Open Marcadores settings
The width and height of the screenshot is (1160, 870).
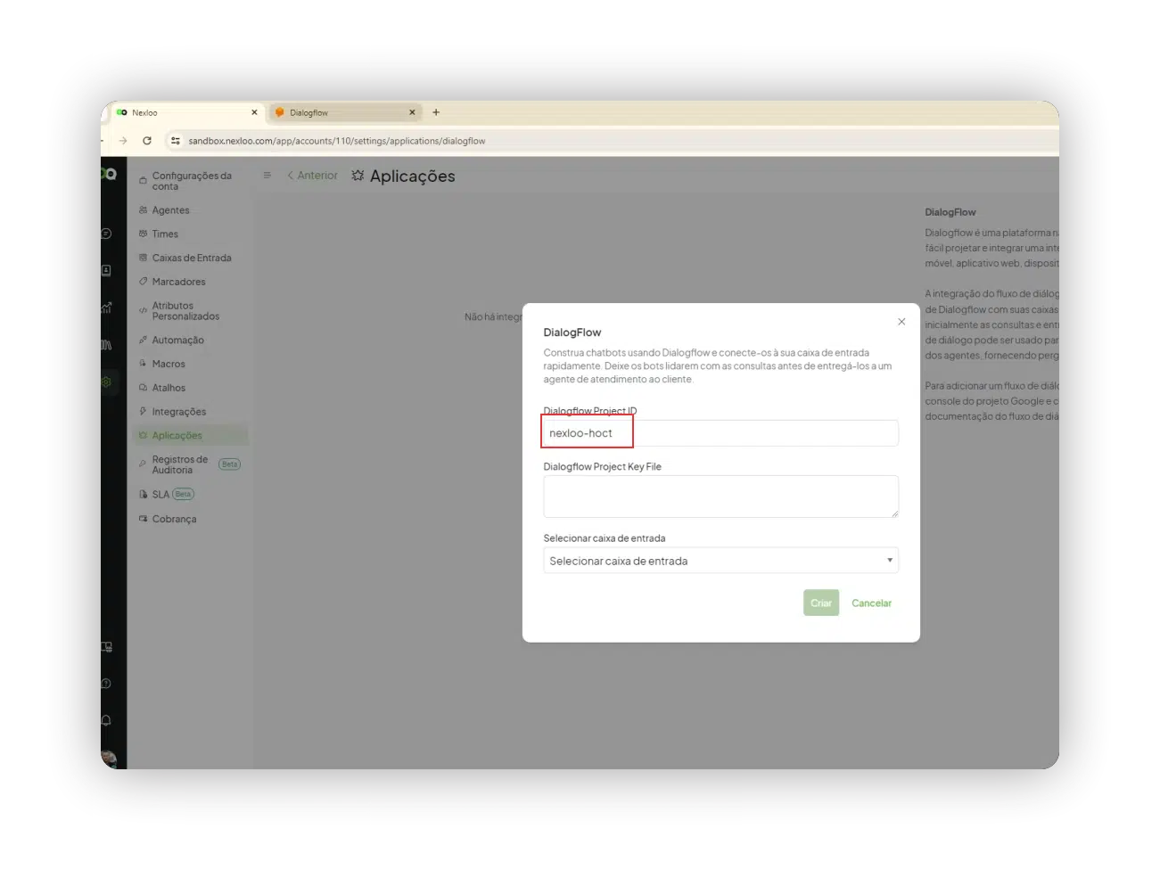pyautogui.click(x=178, y=282)
